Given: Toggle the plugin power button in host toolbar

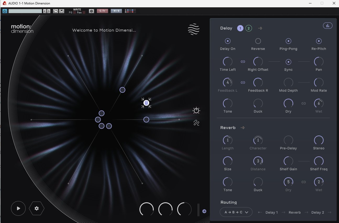Looking at the screenshot, I should [x=5, y=11].
